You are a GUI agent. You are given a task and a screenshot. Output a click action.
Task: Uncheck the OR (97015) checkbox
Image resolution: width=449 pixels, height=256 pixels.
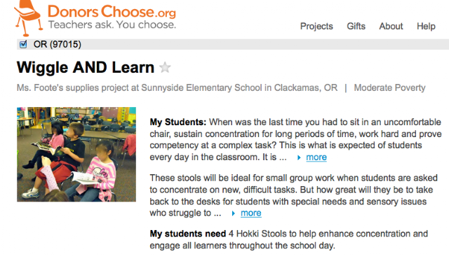click(x=23, y=44)
